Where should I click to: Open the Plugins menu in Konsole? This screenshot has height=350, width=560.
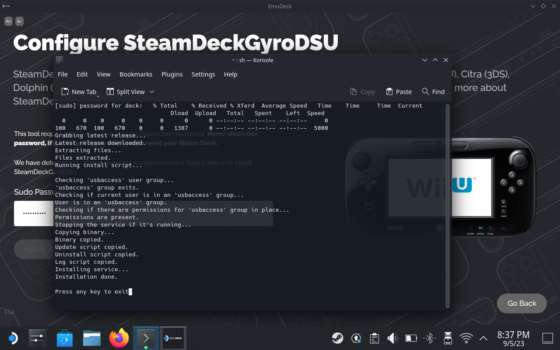pos(172,74)
